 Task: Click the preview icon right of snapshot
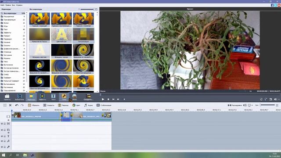266,99
